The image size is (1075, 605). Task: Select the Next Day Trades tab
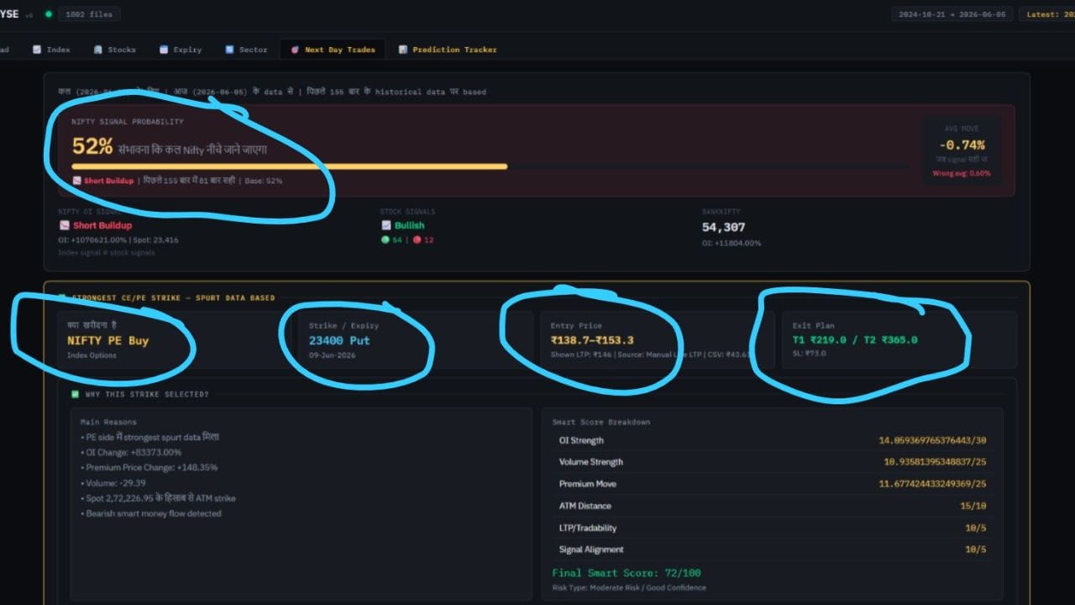click(333, 50)
